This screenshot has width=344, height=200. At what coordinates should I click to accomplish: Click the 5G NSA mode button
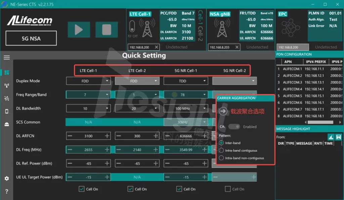click(x=31, y=38)
